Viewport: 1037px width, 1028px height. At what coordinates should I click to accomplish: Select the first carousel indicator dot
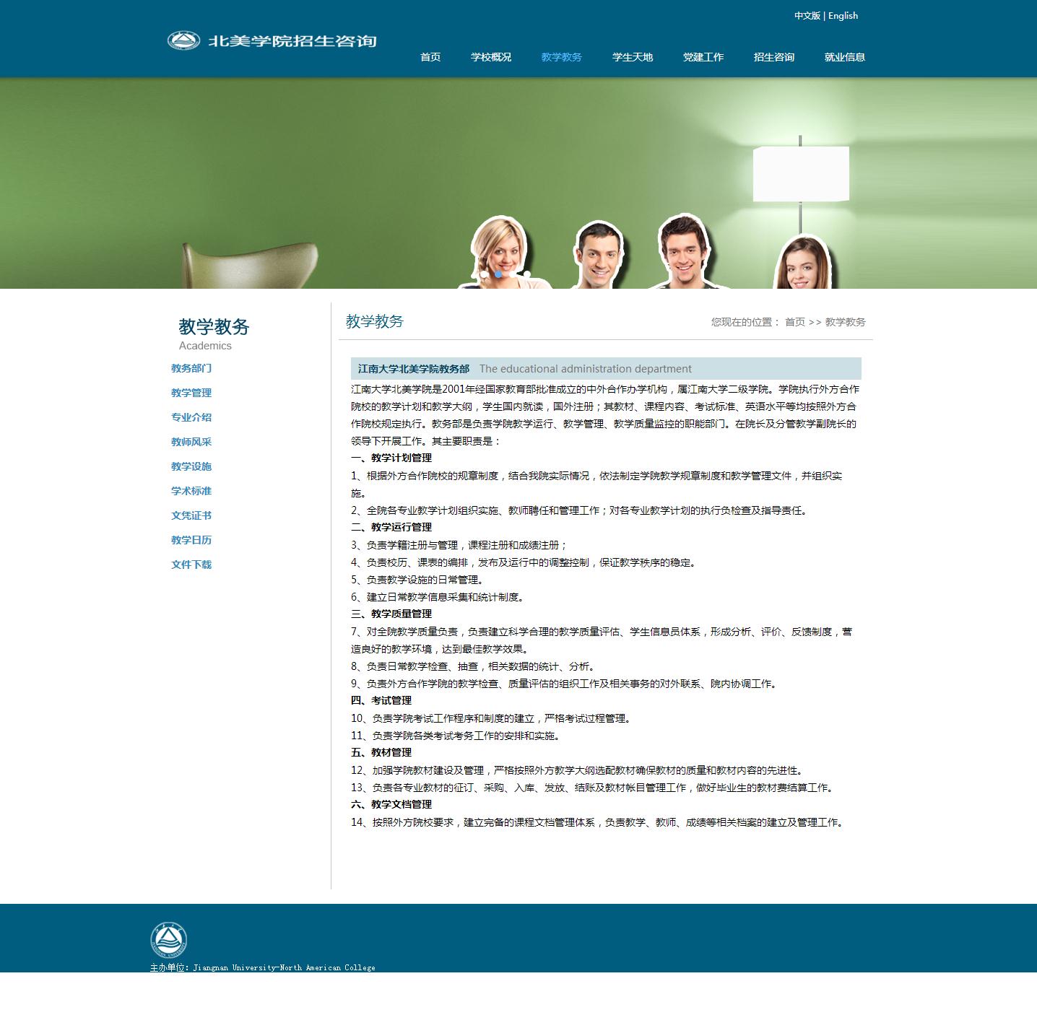484,274
